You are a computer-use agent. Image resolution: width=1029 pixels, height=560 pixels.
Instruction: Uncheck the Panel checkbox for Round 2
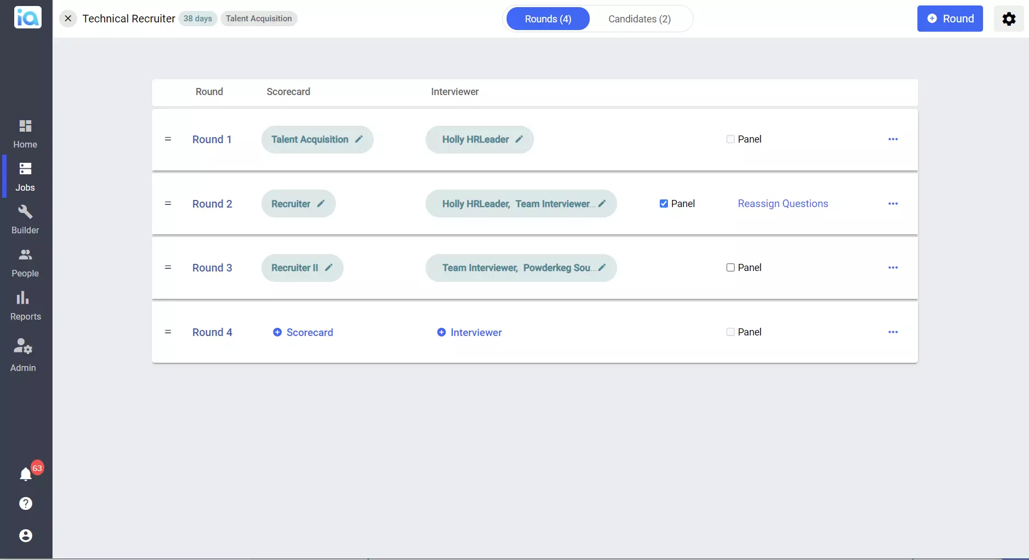664,204
